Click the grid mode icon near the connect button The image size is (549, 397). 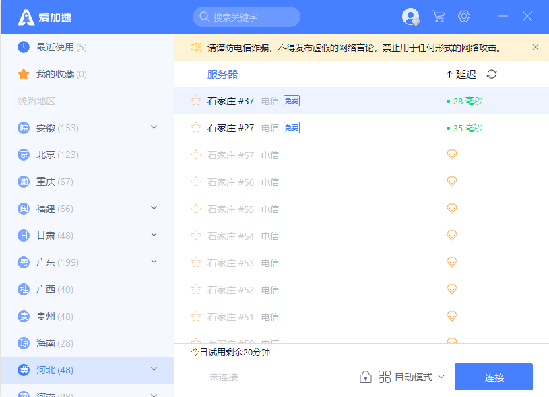click(x=383, y=377)
